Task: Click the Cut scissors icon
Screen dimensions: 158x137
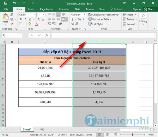Action: point(12,15)
